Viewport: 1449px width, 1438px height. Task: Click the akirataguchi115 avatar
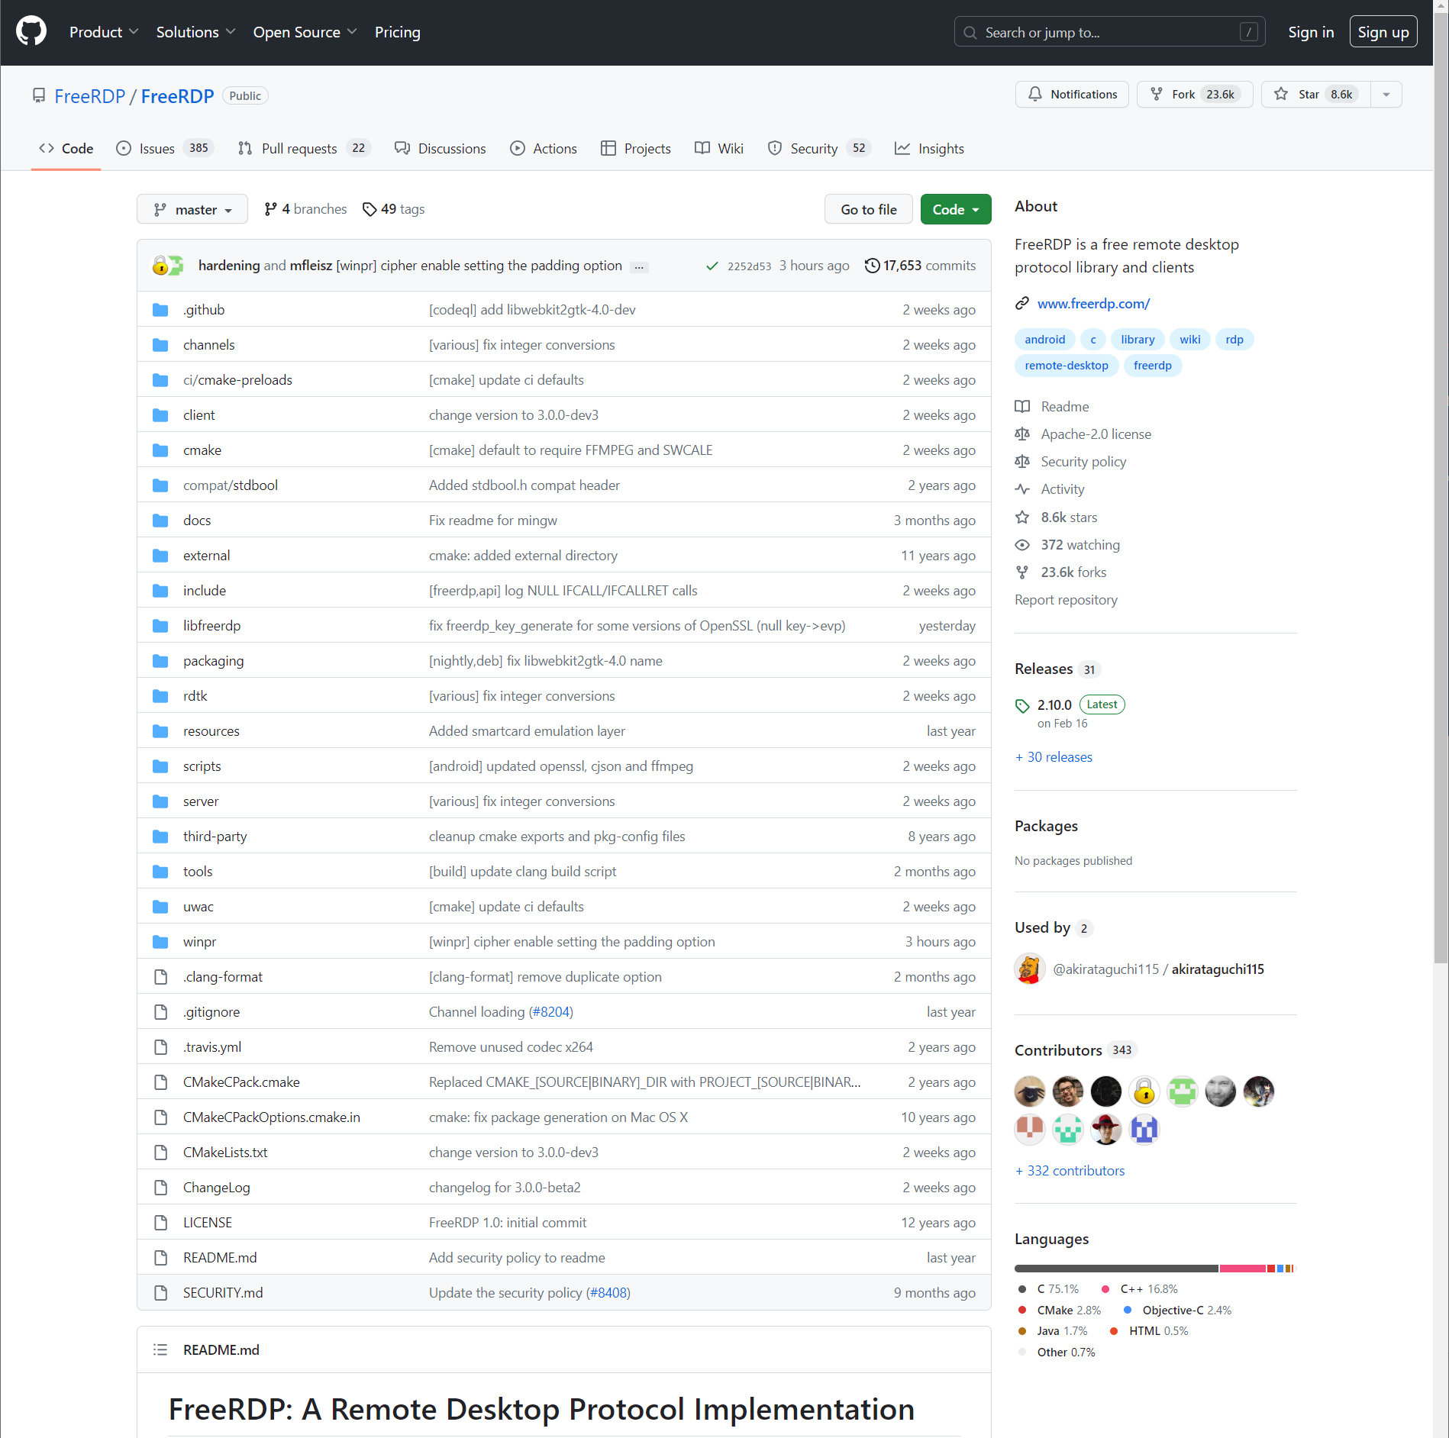tap(1030, 969)
